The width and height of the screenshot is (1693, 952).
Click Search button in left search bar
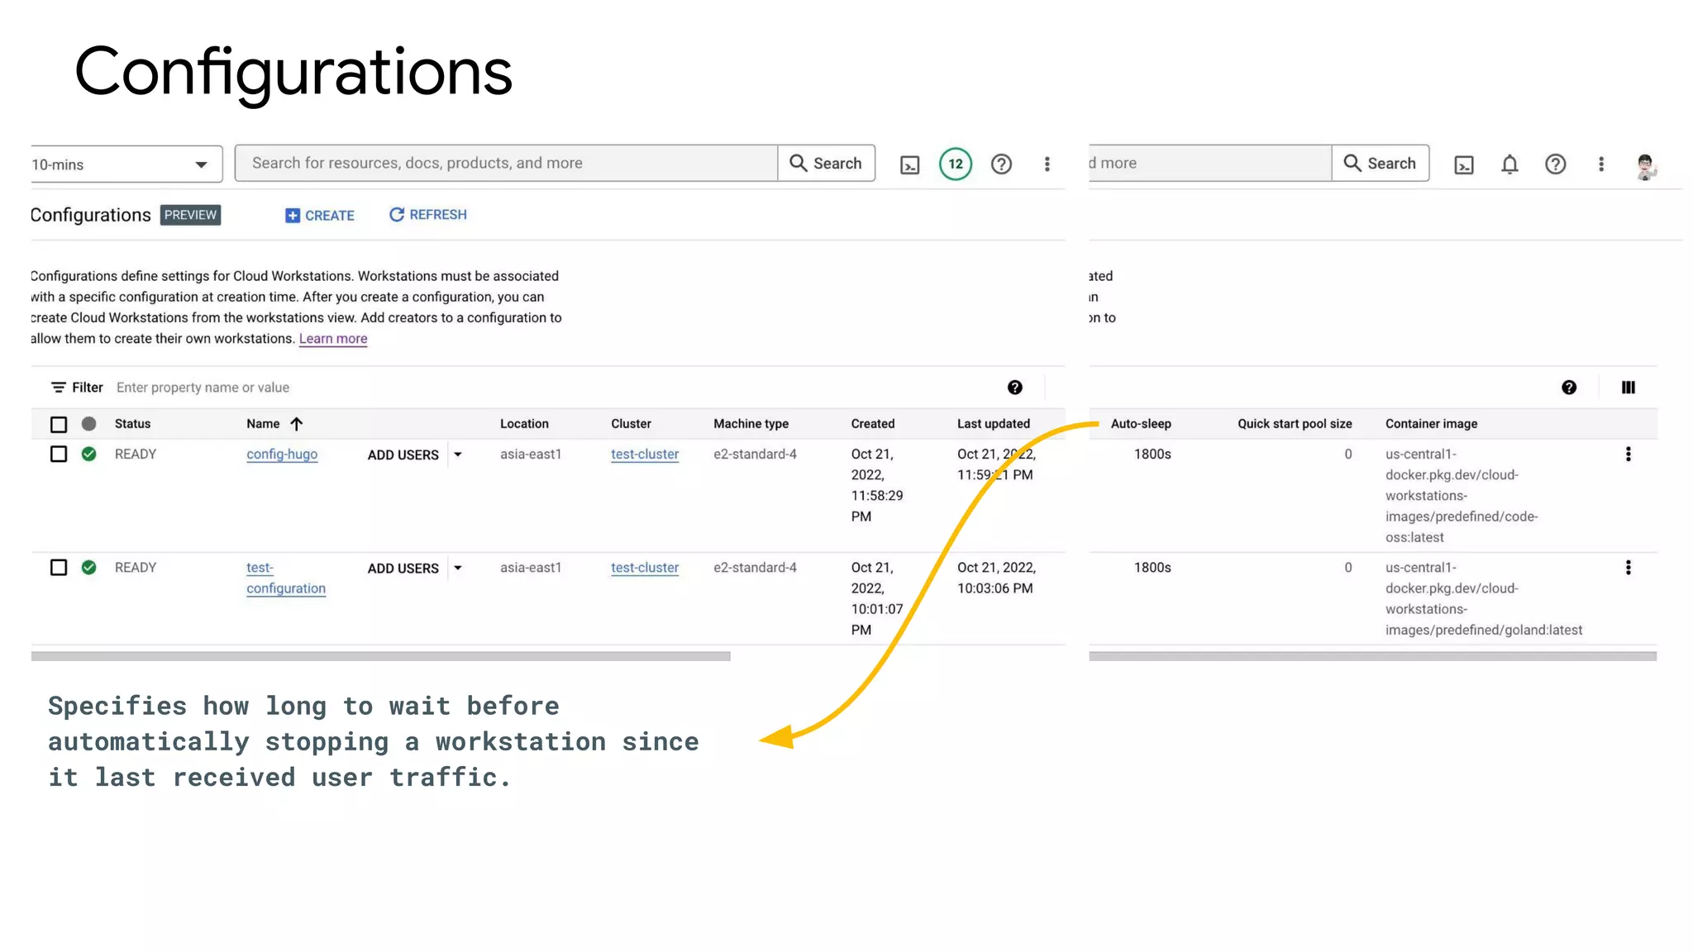[826, 164]
